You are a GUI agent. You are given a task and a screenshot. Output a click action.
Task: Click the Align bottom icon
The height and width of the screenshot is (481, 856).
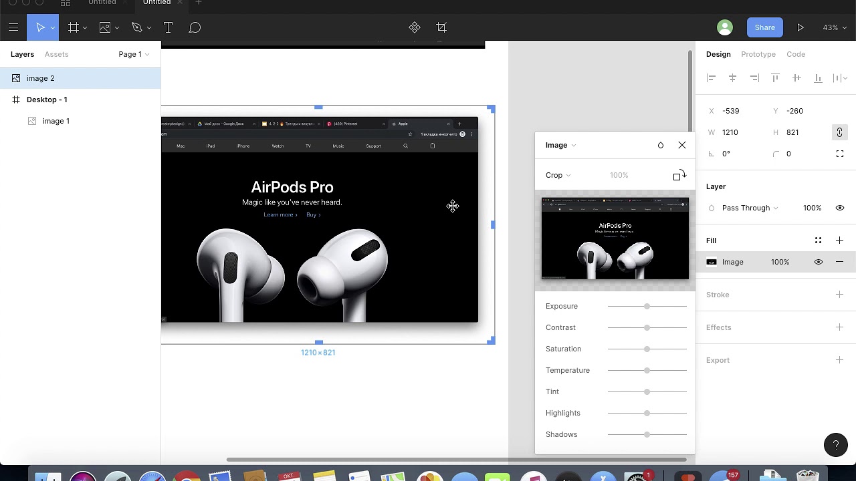pyautogui.click(x=818, y=78)
